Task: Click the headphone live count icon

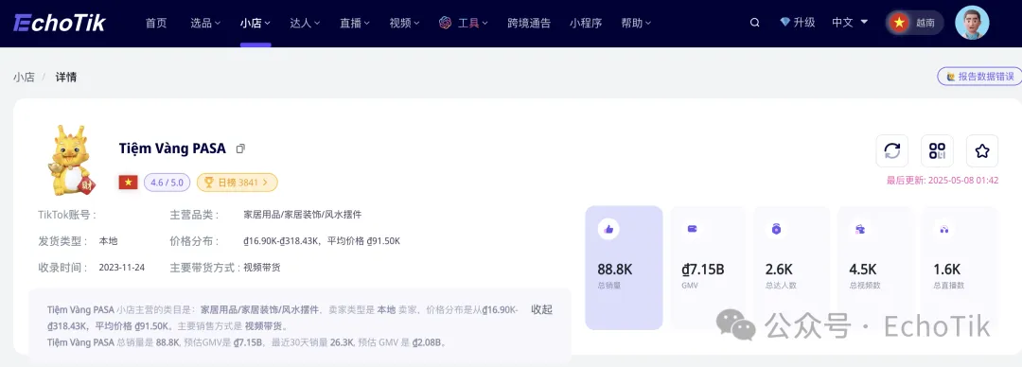Action: pos(943,229)
